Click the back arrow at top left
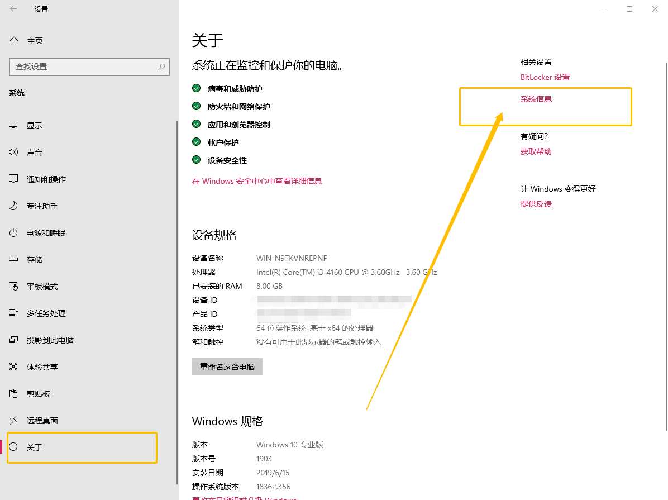Image resolution: width=668 pixels, height=500 pixels. pyautogui.click(x=13, y=9)
